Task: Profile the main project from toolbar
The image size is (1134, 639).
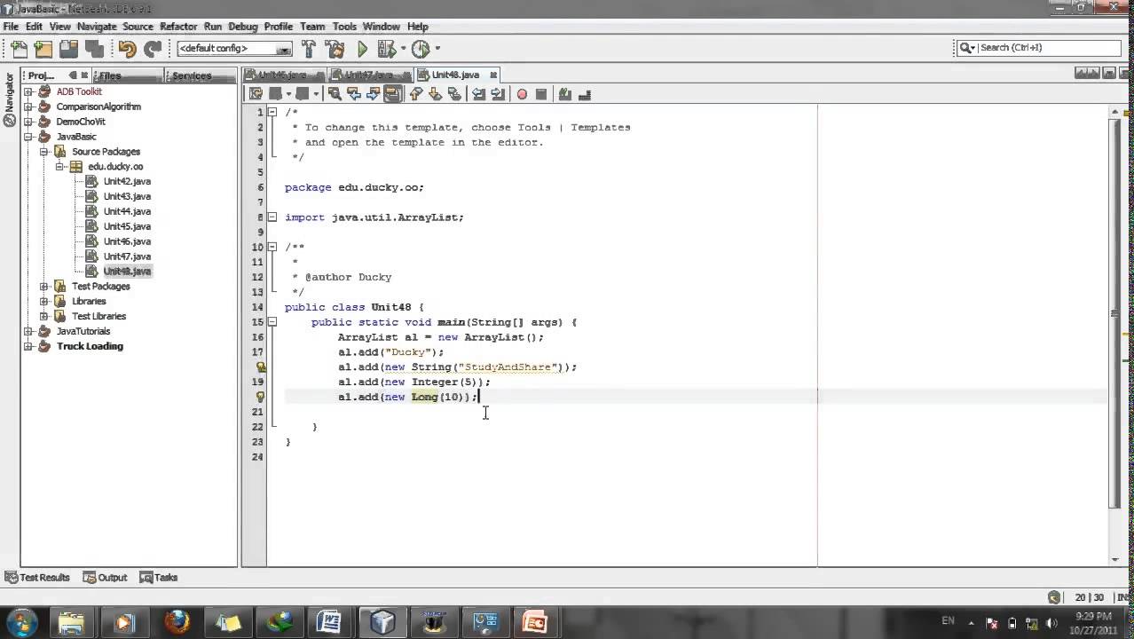Action: pyautogui.click(x=421, y=49)
